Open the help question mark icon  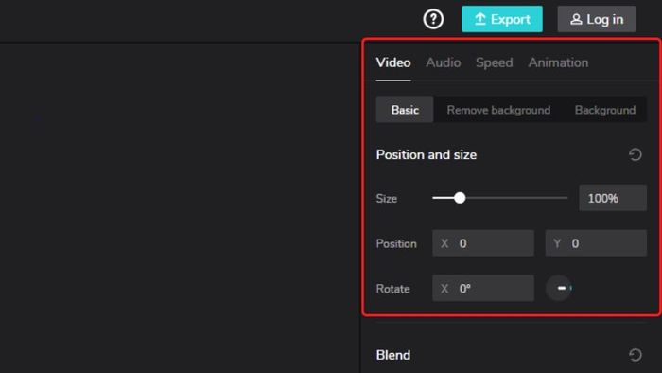click(433, 19)
